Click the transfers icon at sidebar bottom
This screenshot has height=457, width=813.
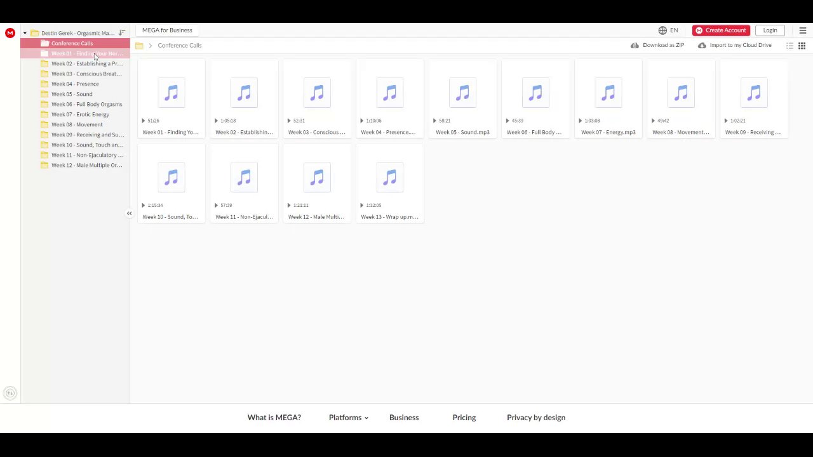pyautogui.click(x=10, y=393)
